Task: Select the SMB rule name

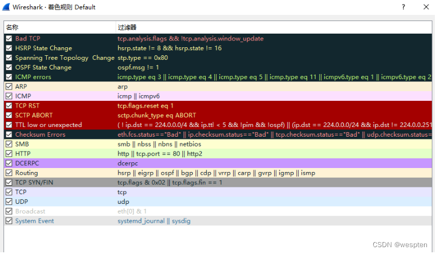Action: tap(22, 144)
